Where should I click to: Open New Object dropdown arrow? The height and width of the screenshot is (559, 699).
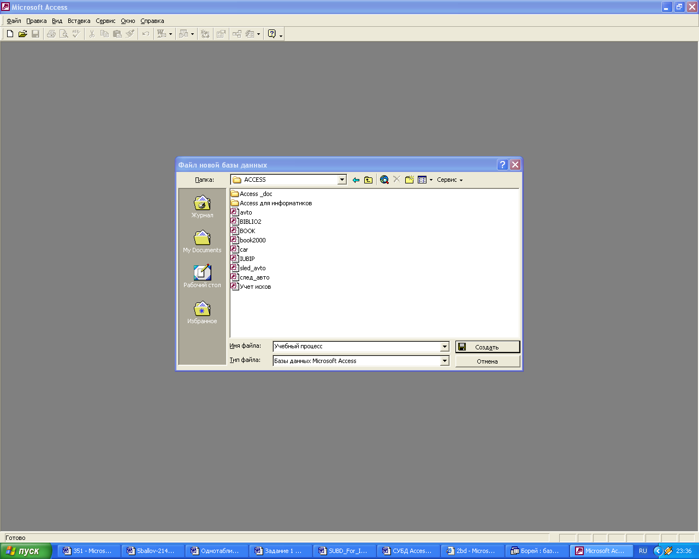click(x=259, y=34)
